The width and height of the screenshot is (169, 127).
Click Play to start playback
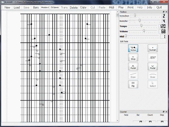click(x=121, y=7)
